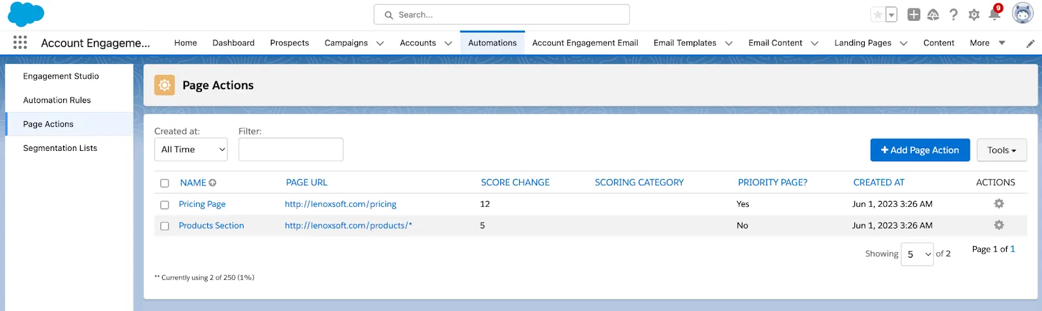Image resolution: width=1042 pixels, height=311 pixels.
Task: Open the Accounts tab
Action: [417, 43]
